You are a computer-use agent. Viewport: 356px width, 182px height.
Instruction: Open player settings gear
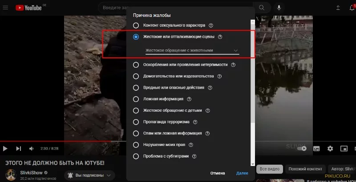[330, 149]
